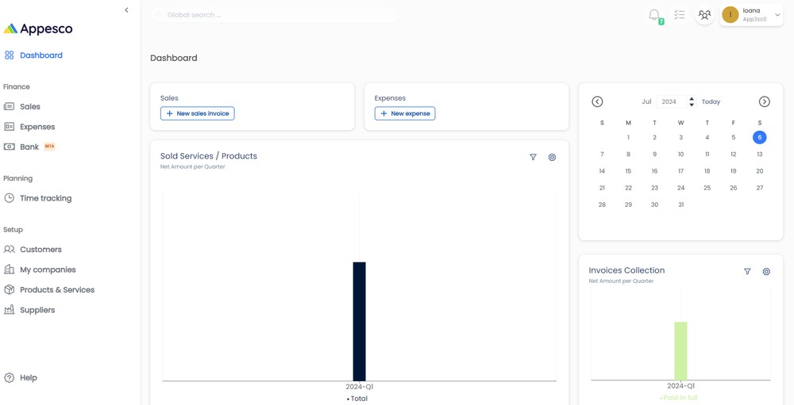Image resolution: width=794 pixels, height=405 pixels.
Task: Go to next month in calendar
Action: (764, 101)
